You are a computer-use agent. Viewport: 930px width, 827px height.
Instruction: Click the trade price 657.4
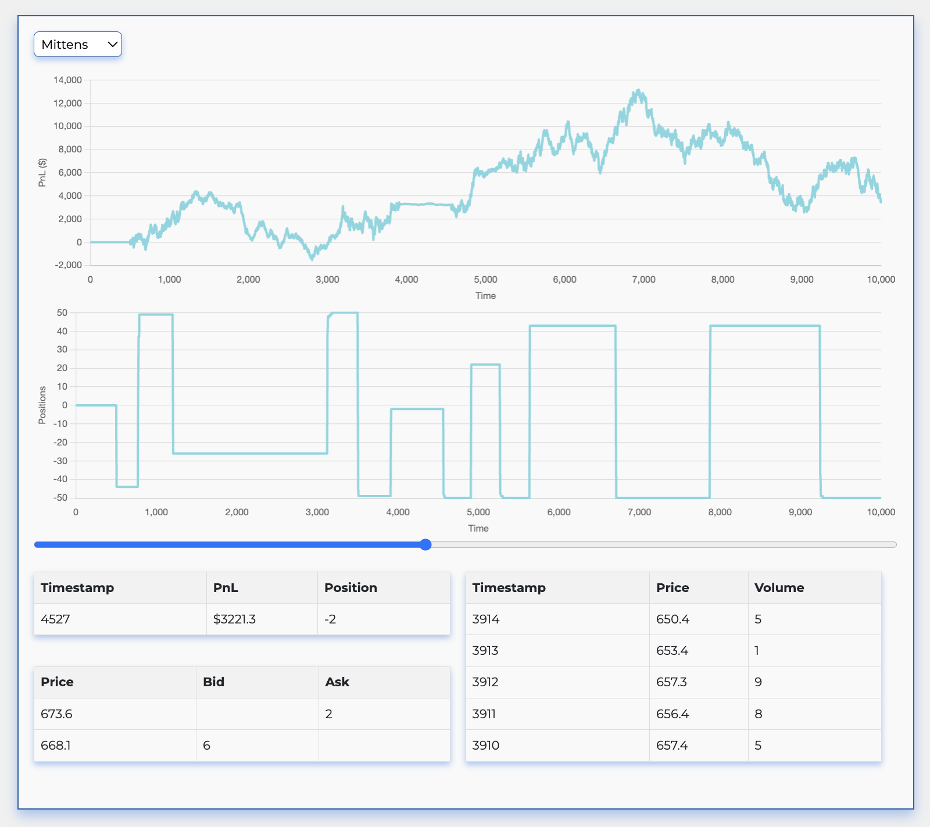(x=672, y=745)
